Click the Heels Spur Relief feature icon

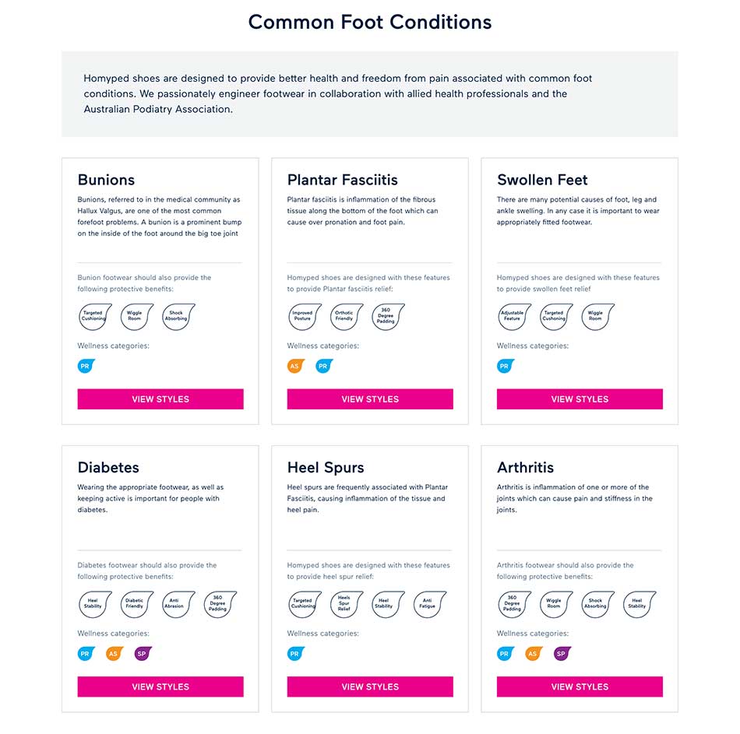[347, 604]
